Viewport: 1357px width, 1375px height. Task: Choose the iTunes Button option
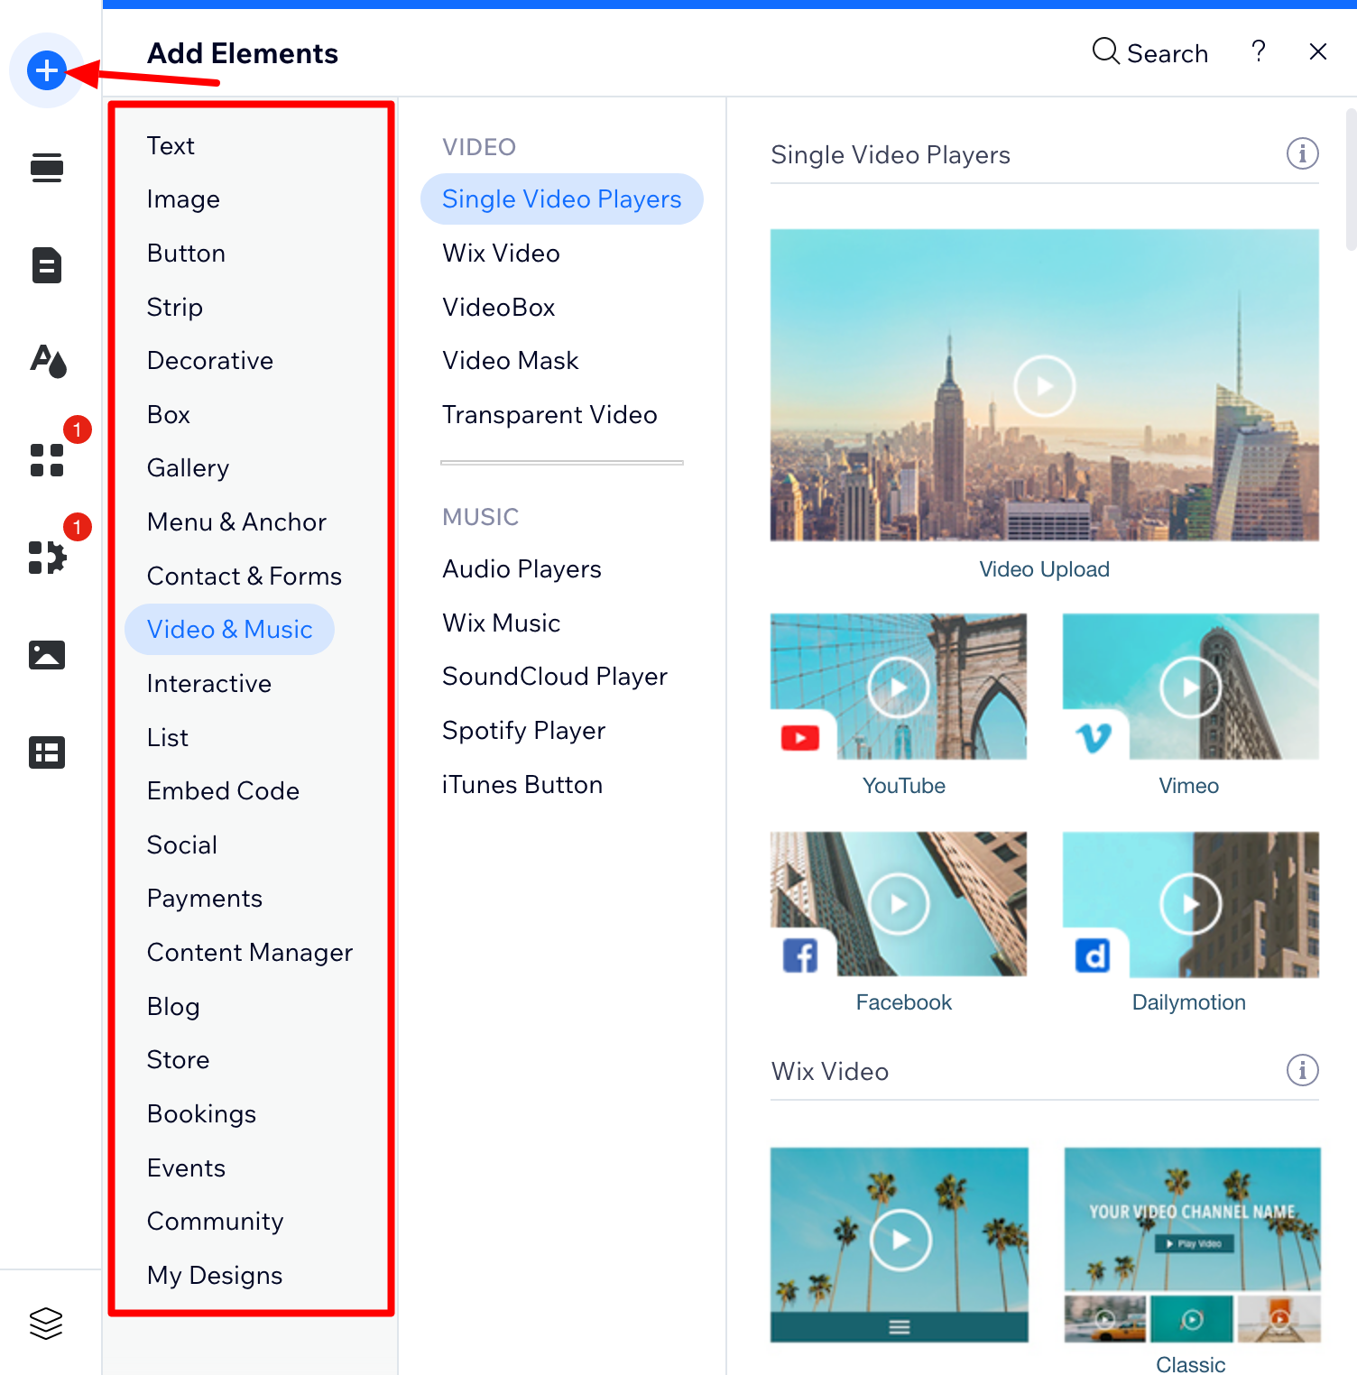click(522, 784)
